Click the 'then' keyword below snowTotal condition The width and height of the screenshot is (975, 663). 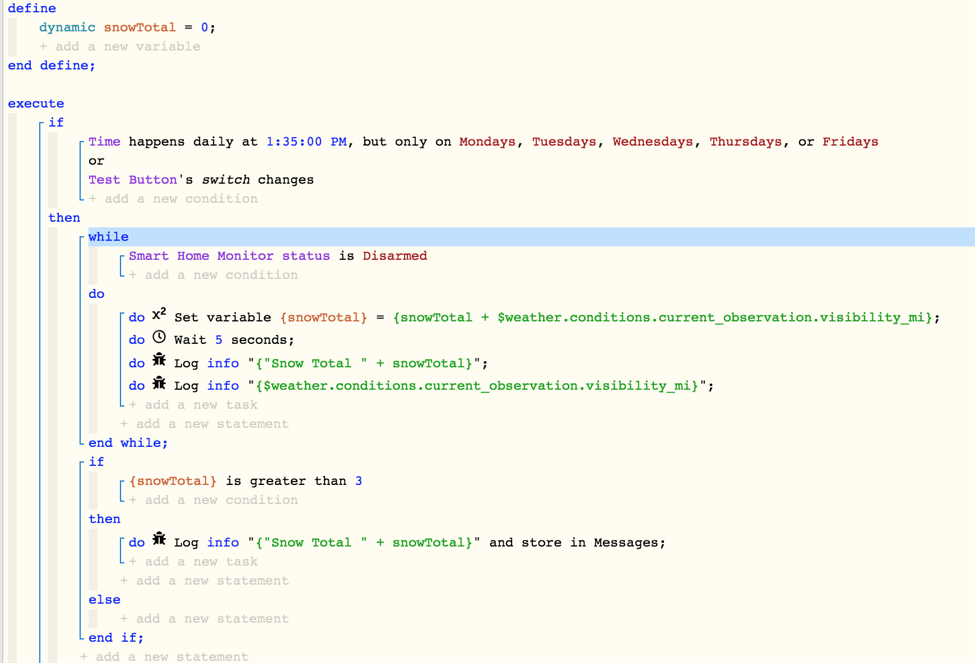pyautogui.click(x=104, y=519)
